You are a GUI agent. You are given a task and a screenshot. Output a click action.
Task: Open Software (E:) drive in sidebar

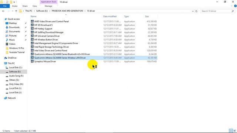click(x=15, y=72)
